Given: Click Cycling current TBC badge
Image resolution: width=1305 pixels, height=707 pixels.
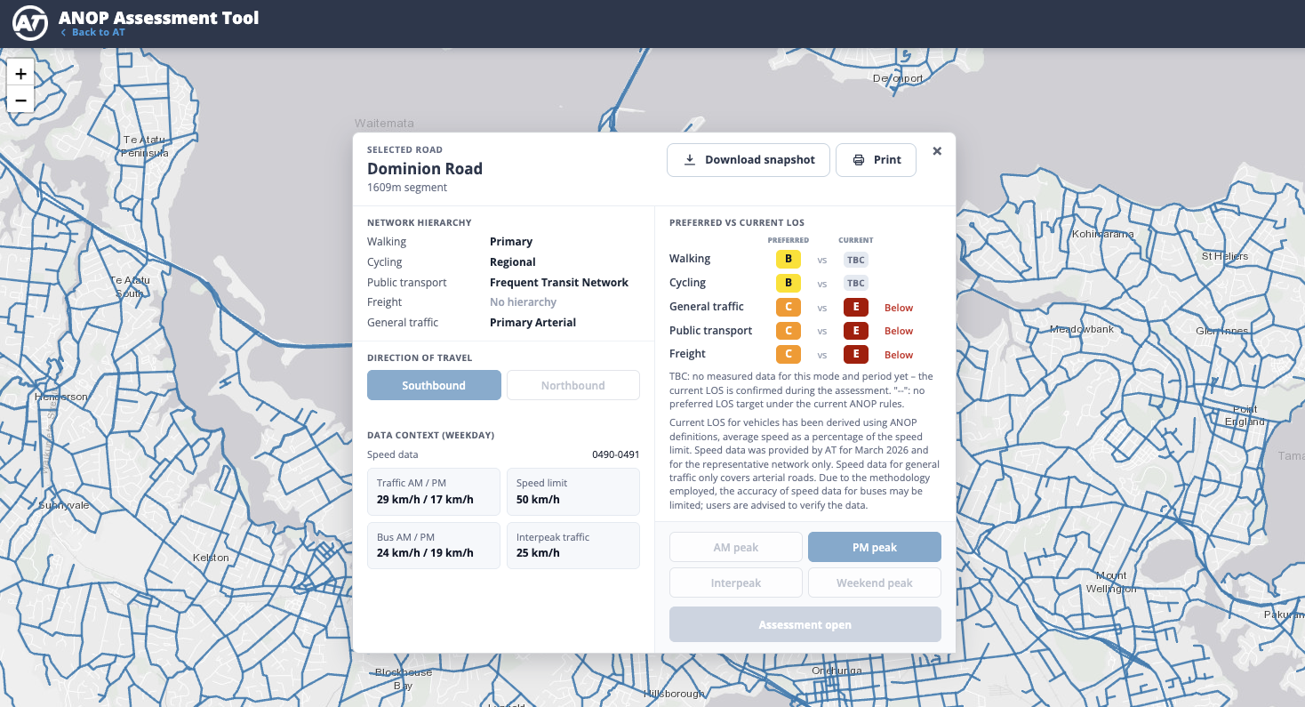Looking at the screenshot, I should (x=855, y=283).
